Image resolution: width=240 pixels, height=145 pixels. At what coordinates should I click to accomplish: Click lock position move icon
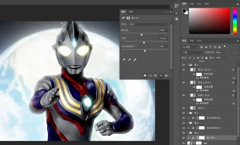point(198,58)
